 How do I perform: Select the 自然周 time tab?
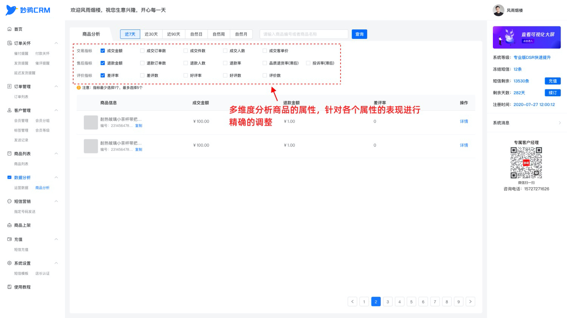pyautogui.click(x=218, y=34)
